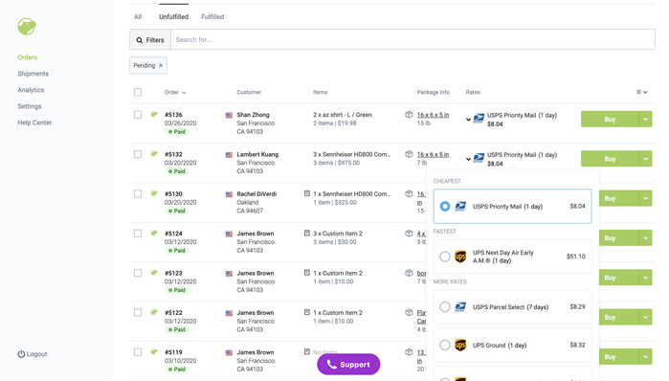Buy label for order #5132
669x381 pixels.
pos(610,159)
